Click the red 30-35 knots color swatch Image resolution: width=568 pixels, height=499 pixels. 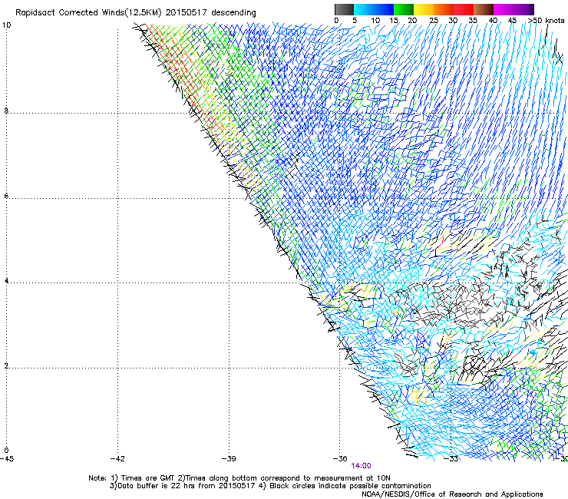pyautogui.click(x=464, y=9)
